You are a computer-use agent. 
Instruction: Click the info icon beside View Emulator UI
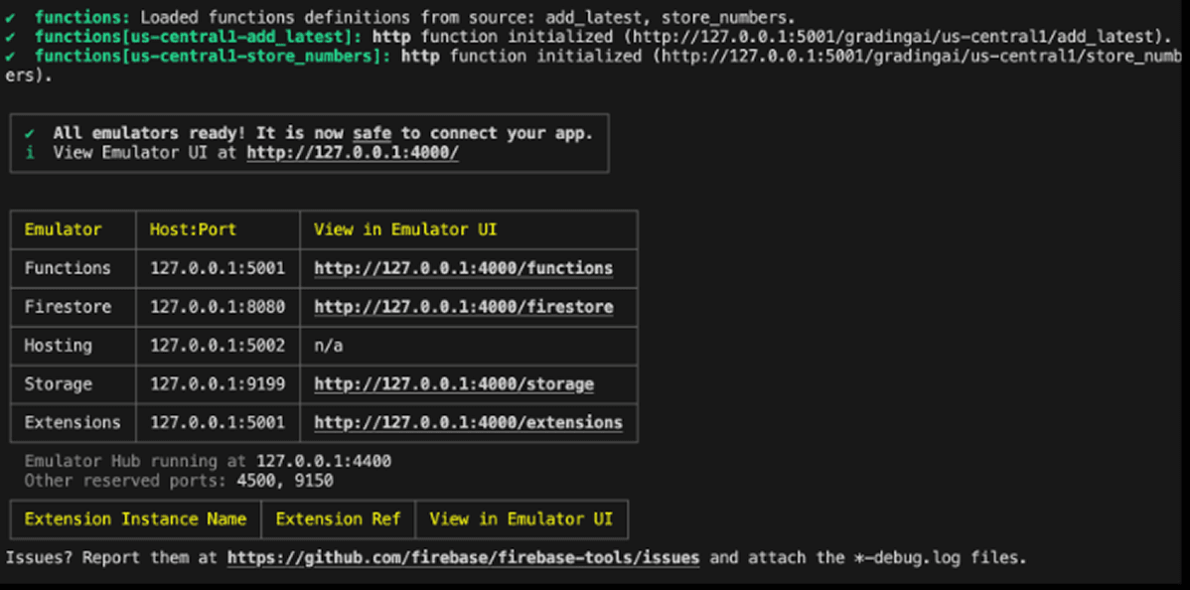tap(30, 153)
